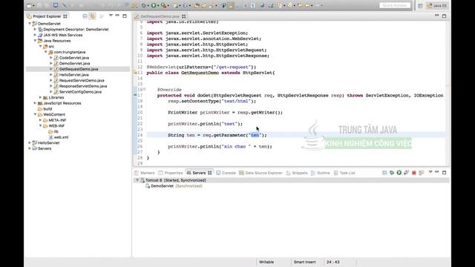Screen dimensions: 475x267
Task: Click the red Stop server icon
Action: (x=414, y=173)
